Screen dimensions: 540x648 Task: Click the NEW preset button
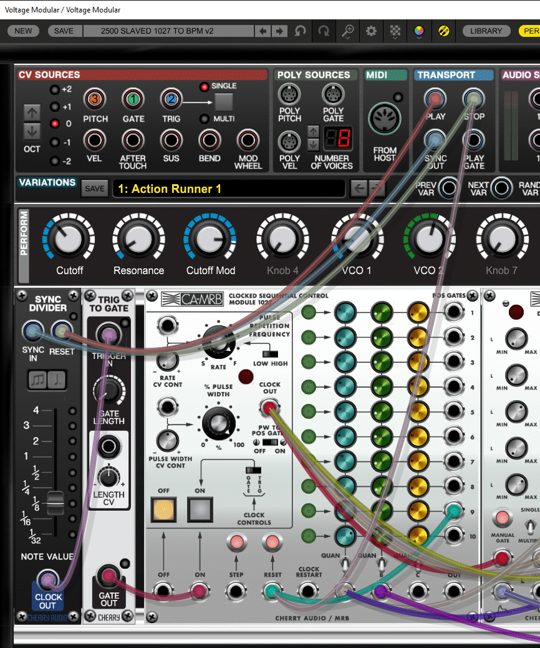(x=23, y=31)
